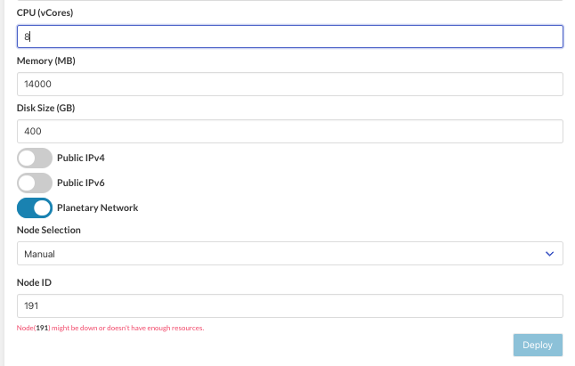Screen dimensions: 575x366
Task: Click the Memory (MB) input field
Action: (289, 84)
